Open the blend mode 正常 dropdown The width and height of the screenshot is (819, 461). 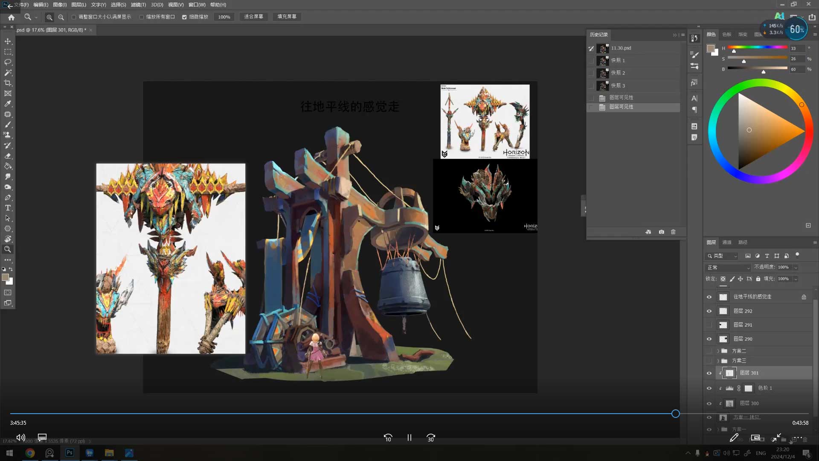728,268
